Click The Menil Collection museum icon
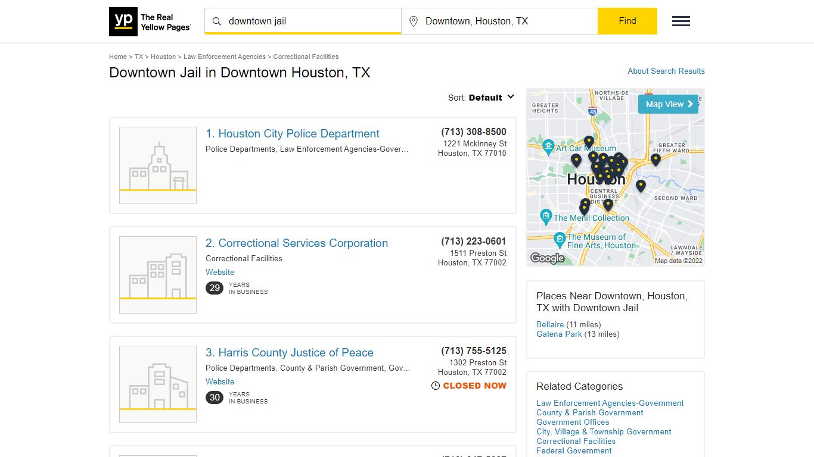Screen dimensions: 814x457 point(546,216)
